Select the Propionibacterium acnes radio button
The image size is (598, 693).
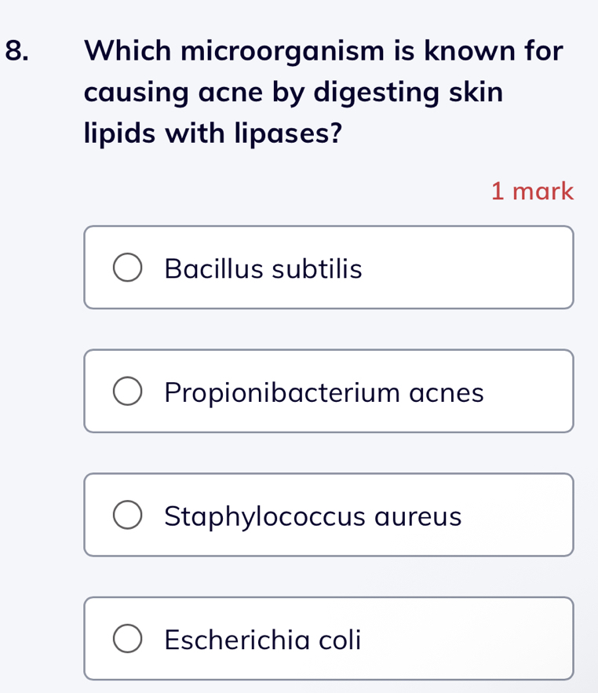(128, 391)
